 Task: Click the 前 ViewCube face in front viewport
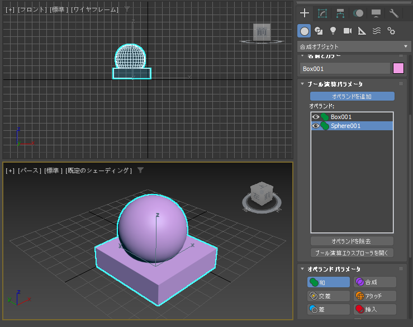point(262,32)
